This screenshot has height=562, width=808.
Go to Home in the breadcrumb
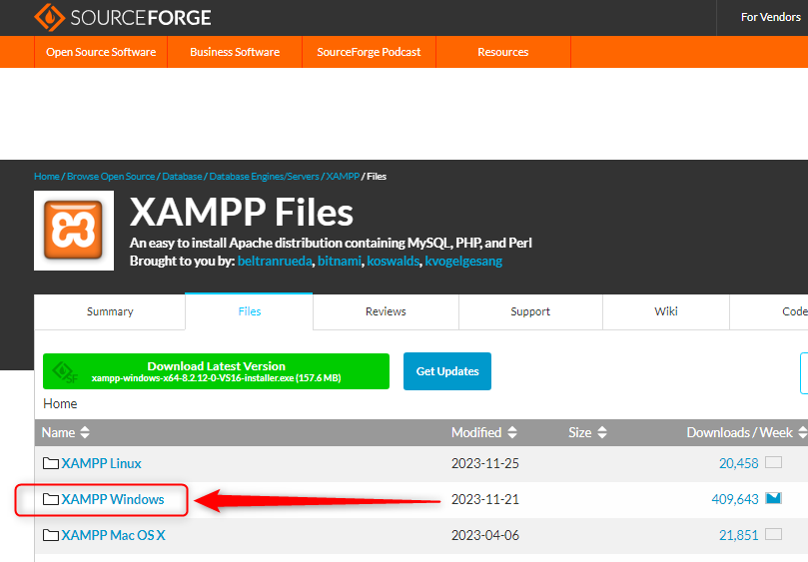[47, 176]
